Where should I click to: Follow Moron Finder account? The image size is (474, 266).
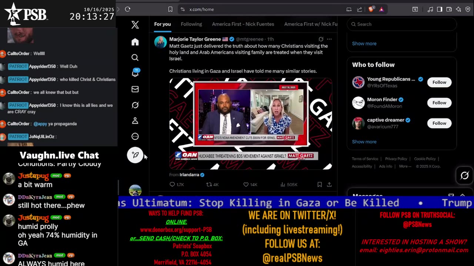(x=439, y=103)
